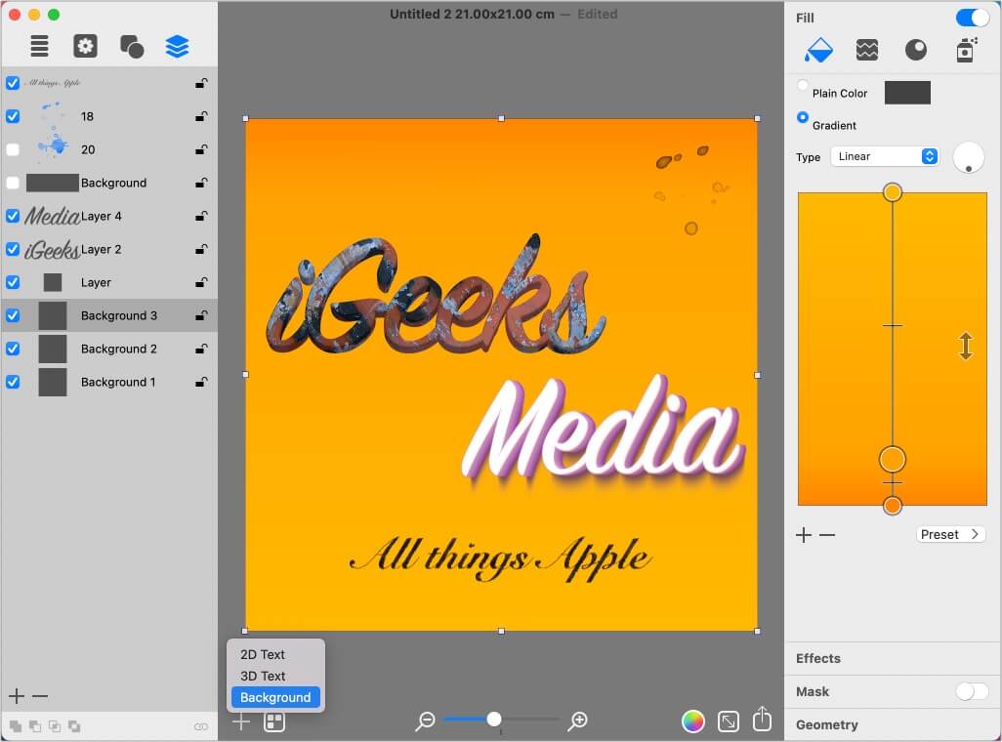The width and height of the screenshot is (1002, 742).
Task: Select the Plain Color radio button
Action: tap(803, 86)
